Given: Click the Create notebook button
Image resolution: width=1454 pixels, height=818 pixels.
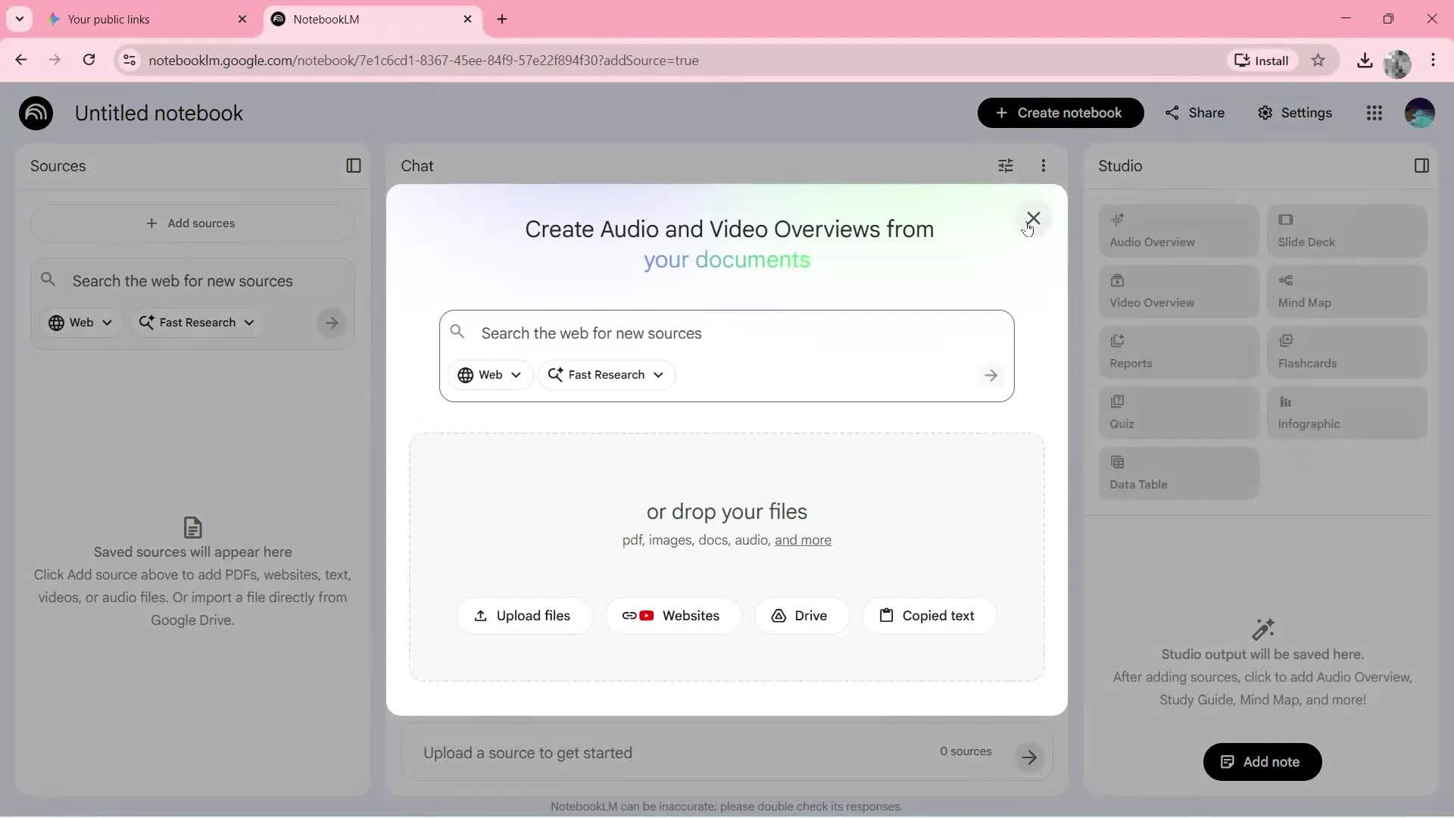Looking at the screenshot, I should tap(1060, 113).
